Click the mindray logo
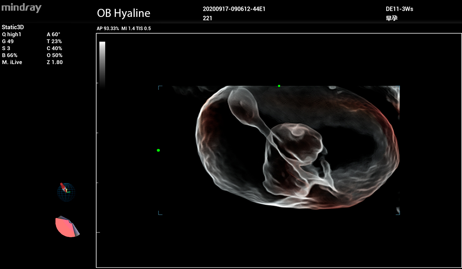Image resolution: width=462 pixels, height=269 pixels. (21, 8)
